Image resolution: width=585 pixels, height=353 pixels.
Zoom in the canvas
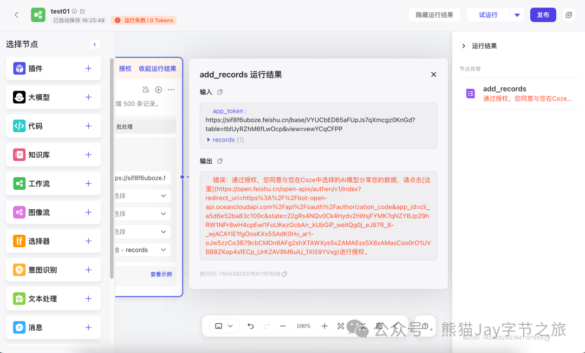324,326
